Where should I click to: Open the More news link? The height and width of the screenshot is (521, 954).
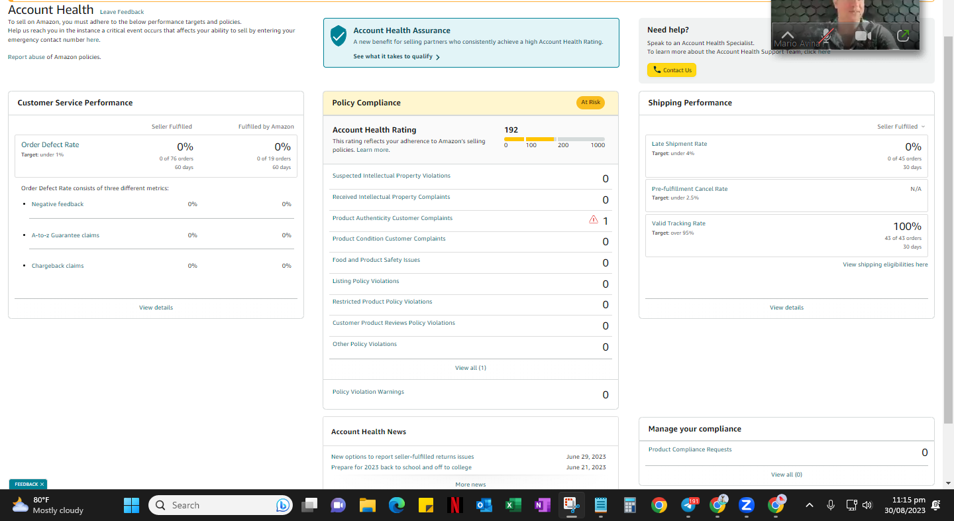point(470,485)
